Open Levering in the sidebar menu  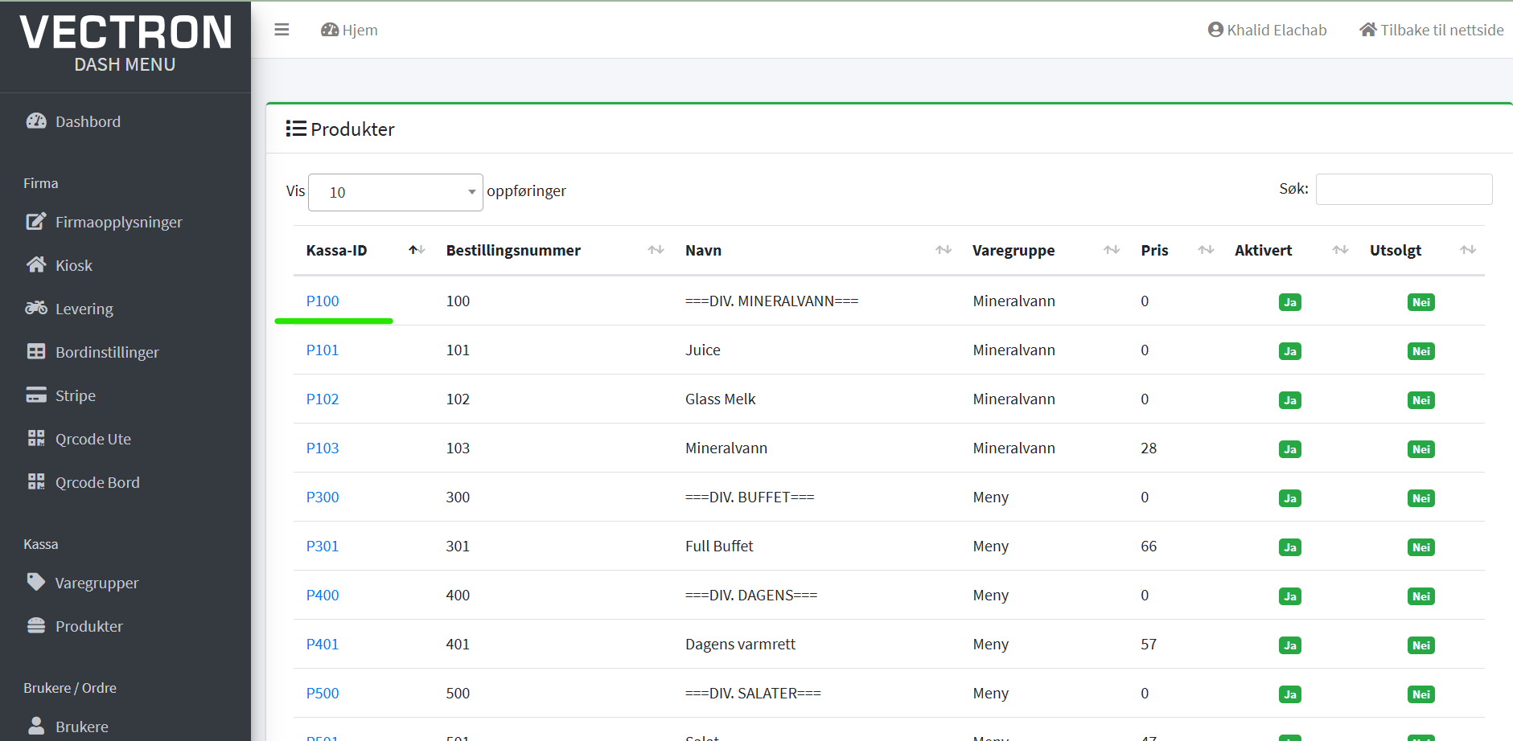(x=84, y=309)
